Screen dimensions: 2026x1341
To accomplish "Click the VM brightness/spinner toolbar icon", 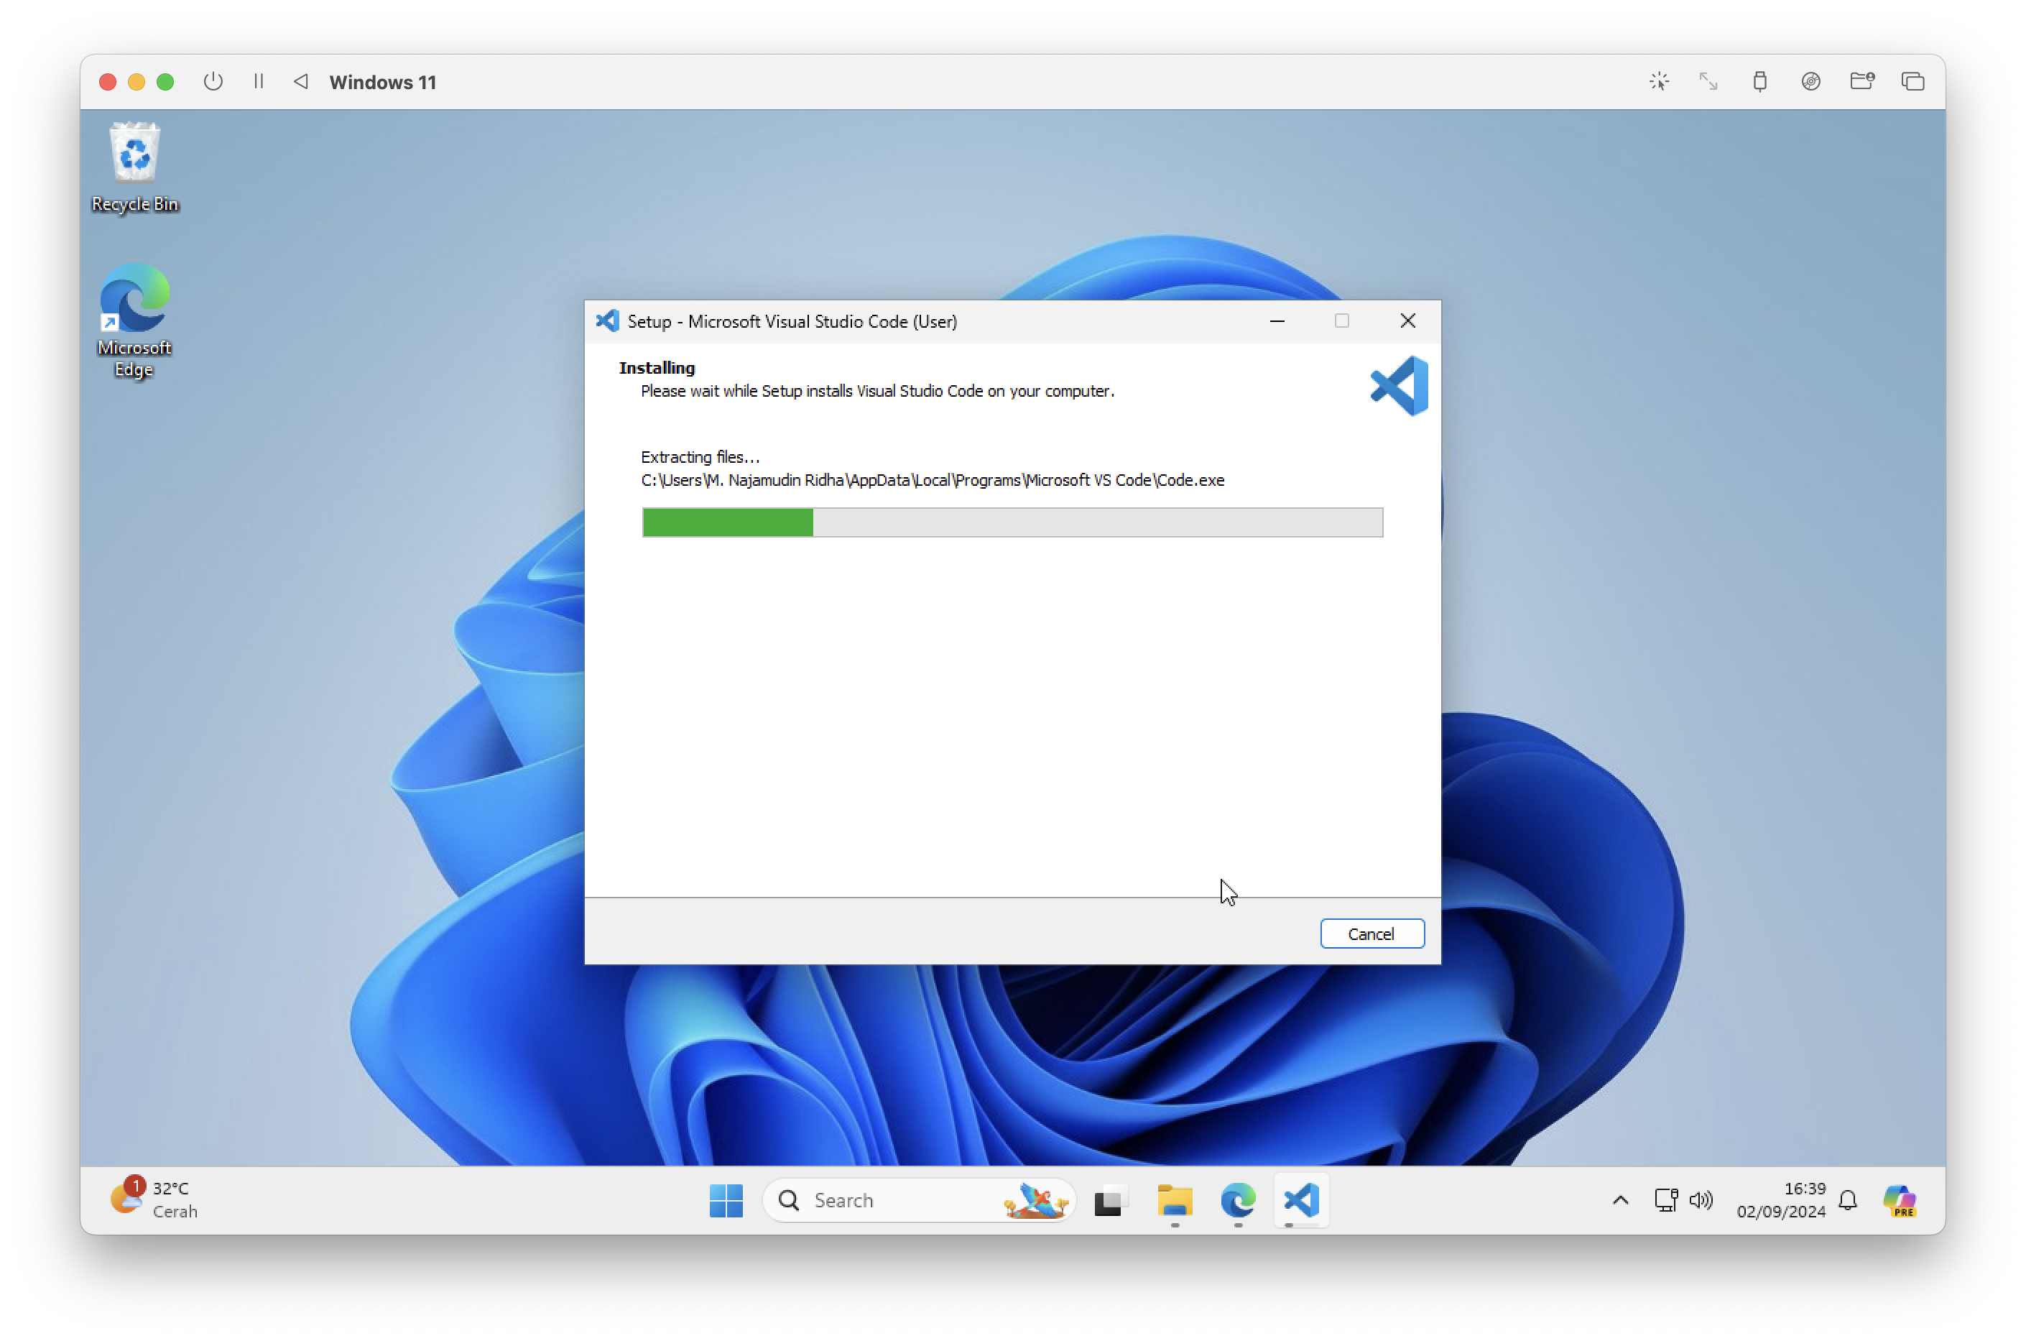I will pyautogui.click(x=1658, y=81).
